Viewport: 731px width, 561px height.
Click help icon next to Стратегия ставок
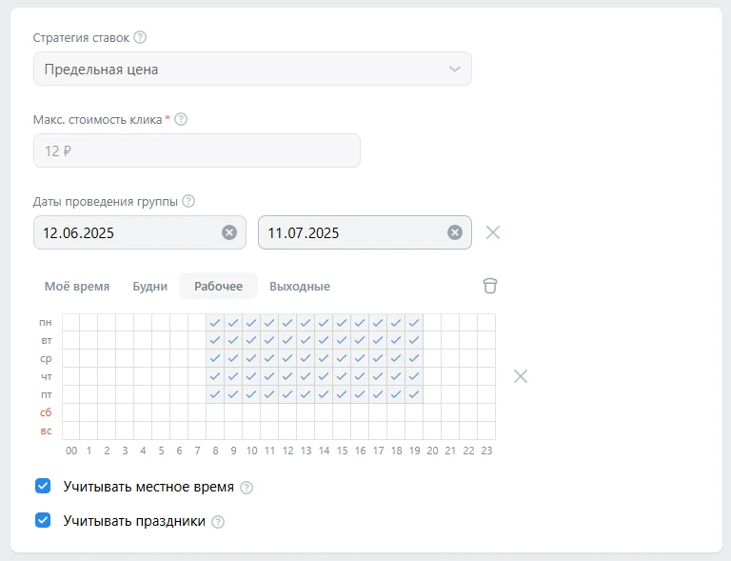(140, 38)
